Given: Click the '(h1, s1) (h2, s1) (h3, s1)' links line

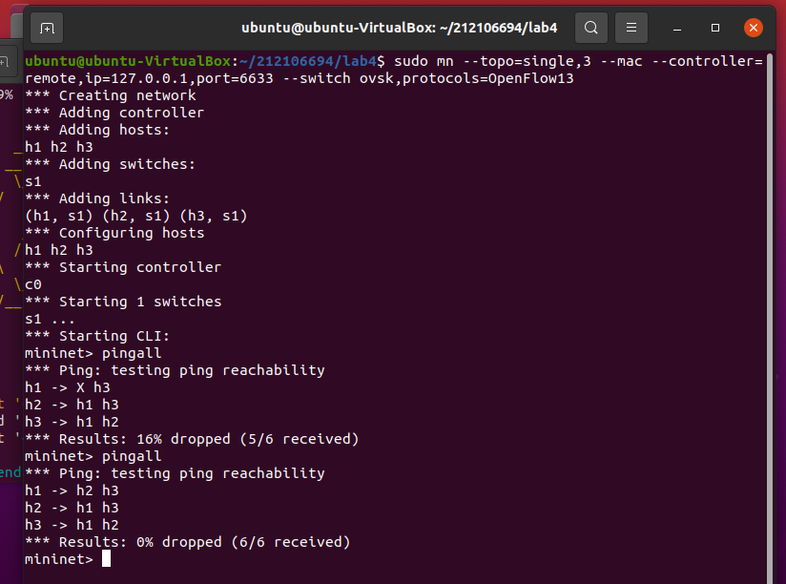Looking at the screenshot, I should (135, 216).
